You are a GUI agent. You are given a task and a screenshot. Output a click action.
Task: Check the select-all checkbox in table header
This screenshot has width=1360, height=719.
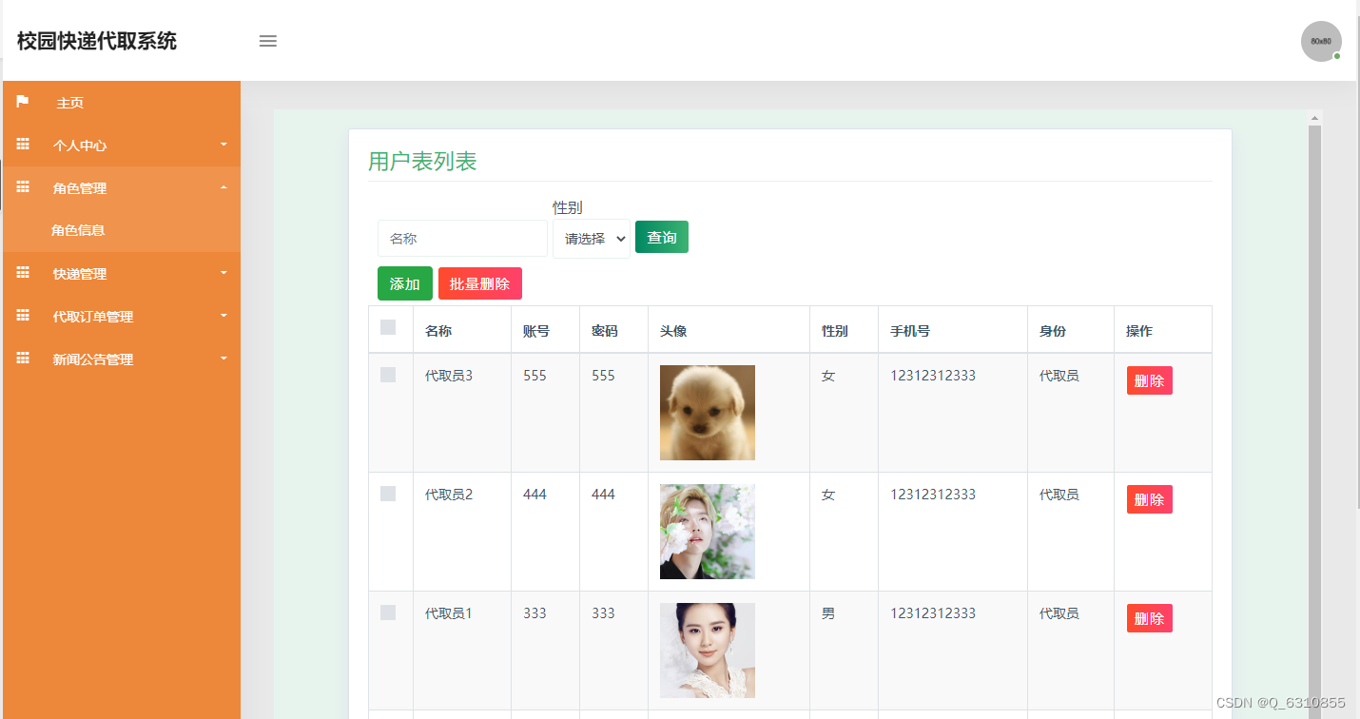click(388, 327)
